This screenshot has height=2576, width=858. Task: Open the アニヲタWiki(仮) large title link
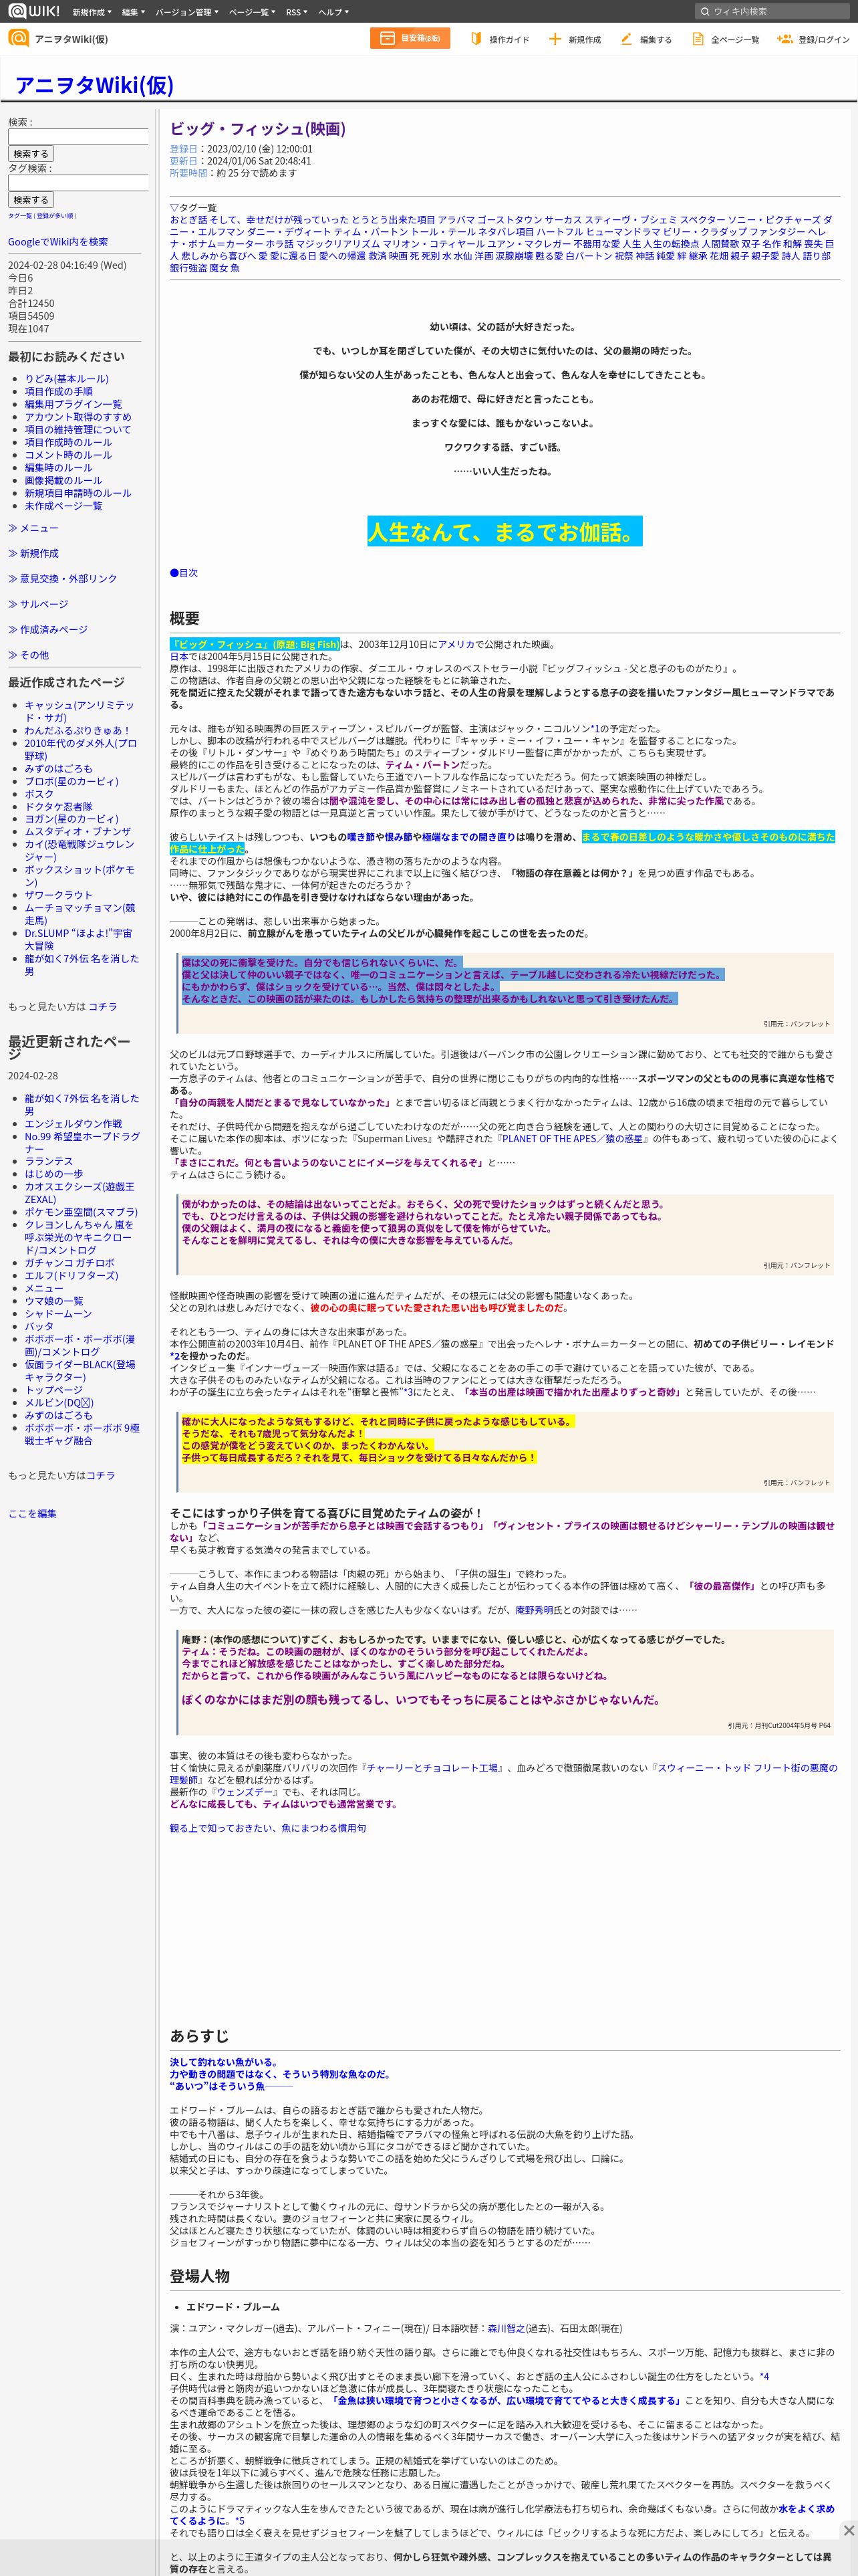(95, 85)
